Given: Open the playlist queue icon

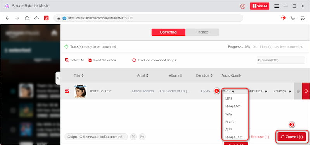Looking at the screenshot, I should [303, 18].
